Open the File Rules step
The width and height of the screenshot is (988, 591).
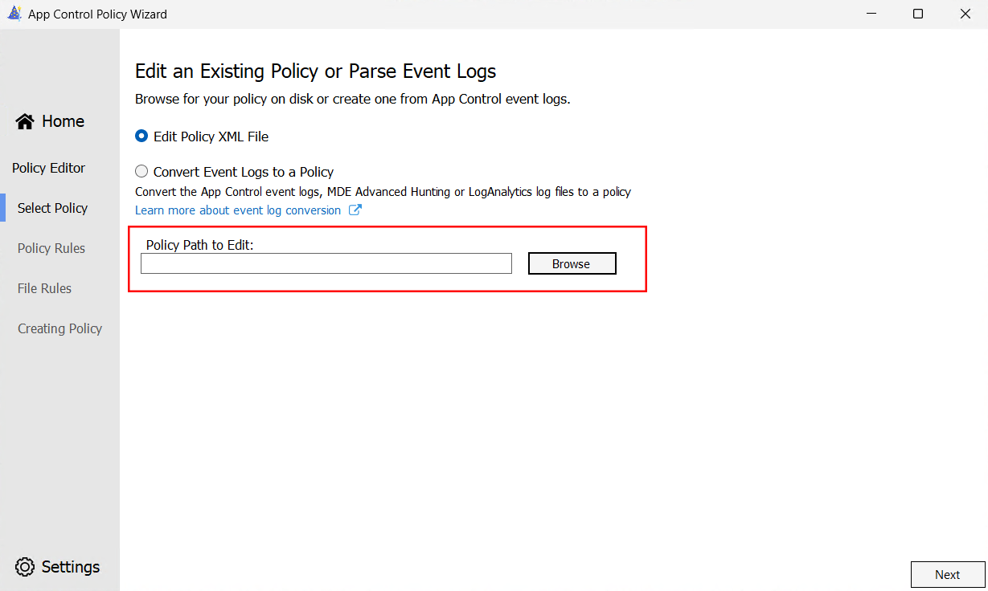pos(44,288)
